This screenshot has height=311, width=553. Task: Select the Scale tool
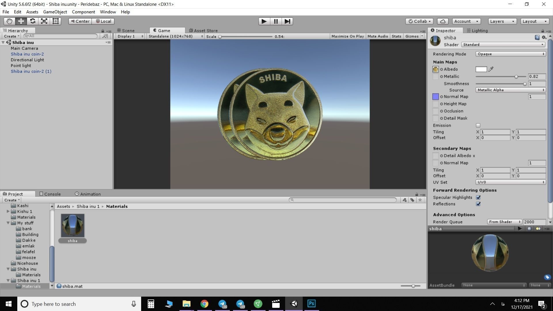pos(44,21)
